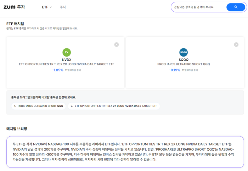Open the SQQQ ticker name
248x171 pixels.
[x=184, y=60]
